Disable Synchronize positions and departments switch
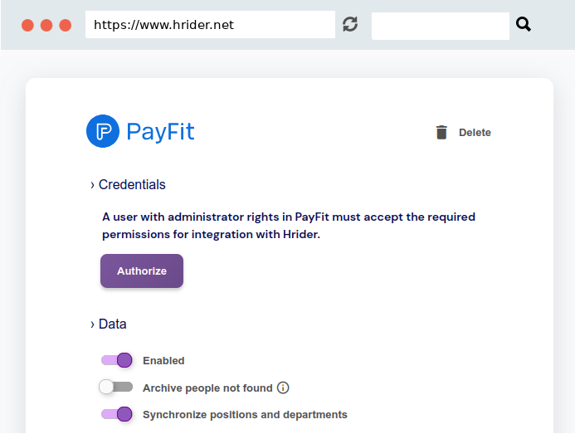Screen dimensions: 575x434 (x=117, y=414)
